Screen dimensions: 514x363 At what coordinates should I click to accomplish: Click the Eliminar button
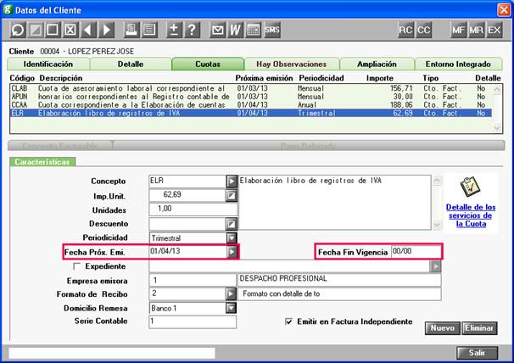pyautogui.click(x=479, y=328)
